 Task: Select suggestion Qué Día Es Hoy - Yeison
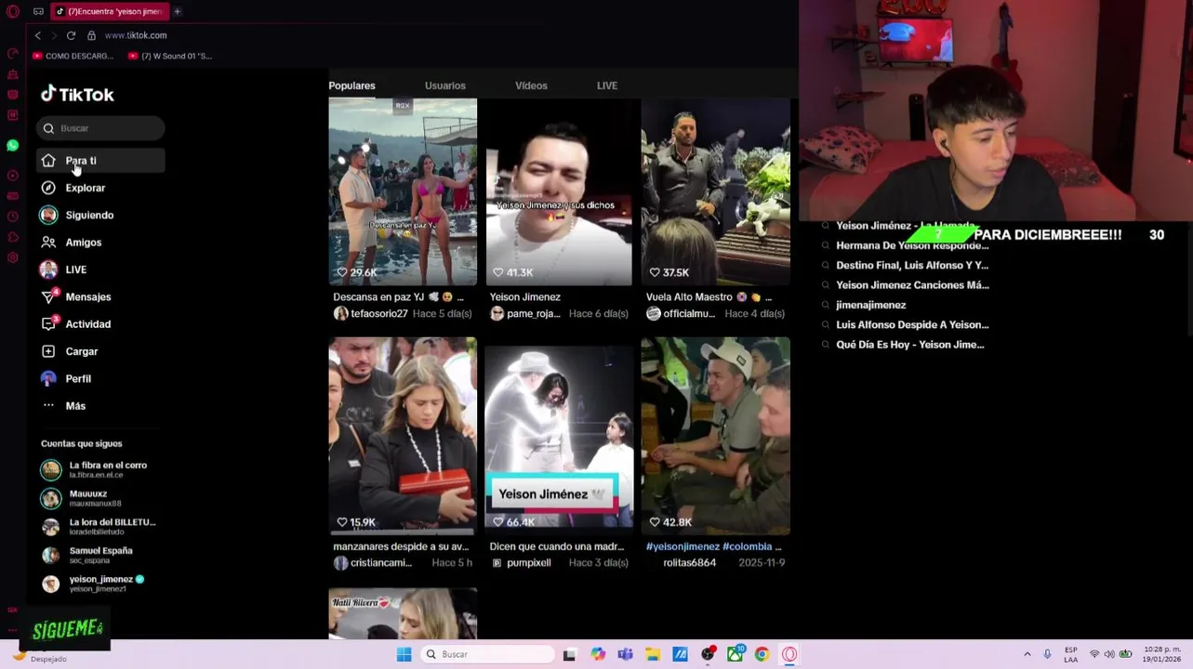point(909,345)
